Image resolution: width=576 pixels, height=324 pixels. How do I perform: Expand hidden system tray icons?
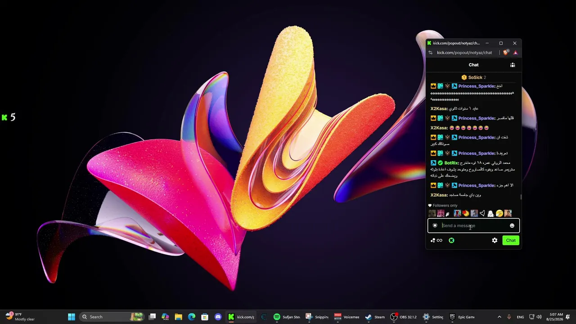[499, 317]
